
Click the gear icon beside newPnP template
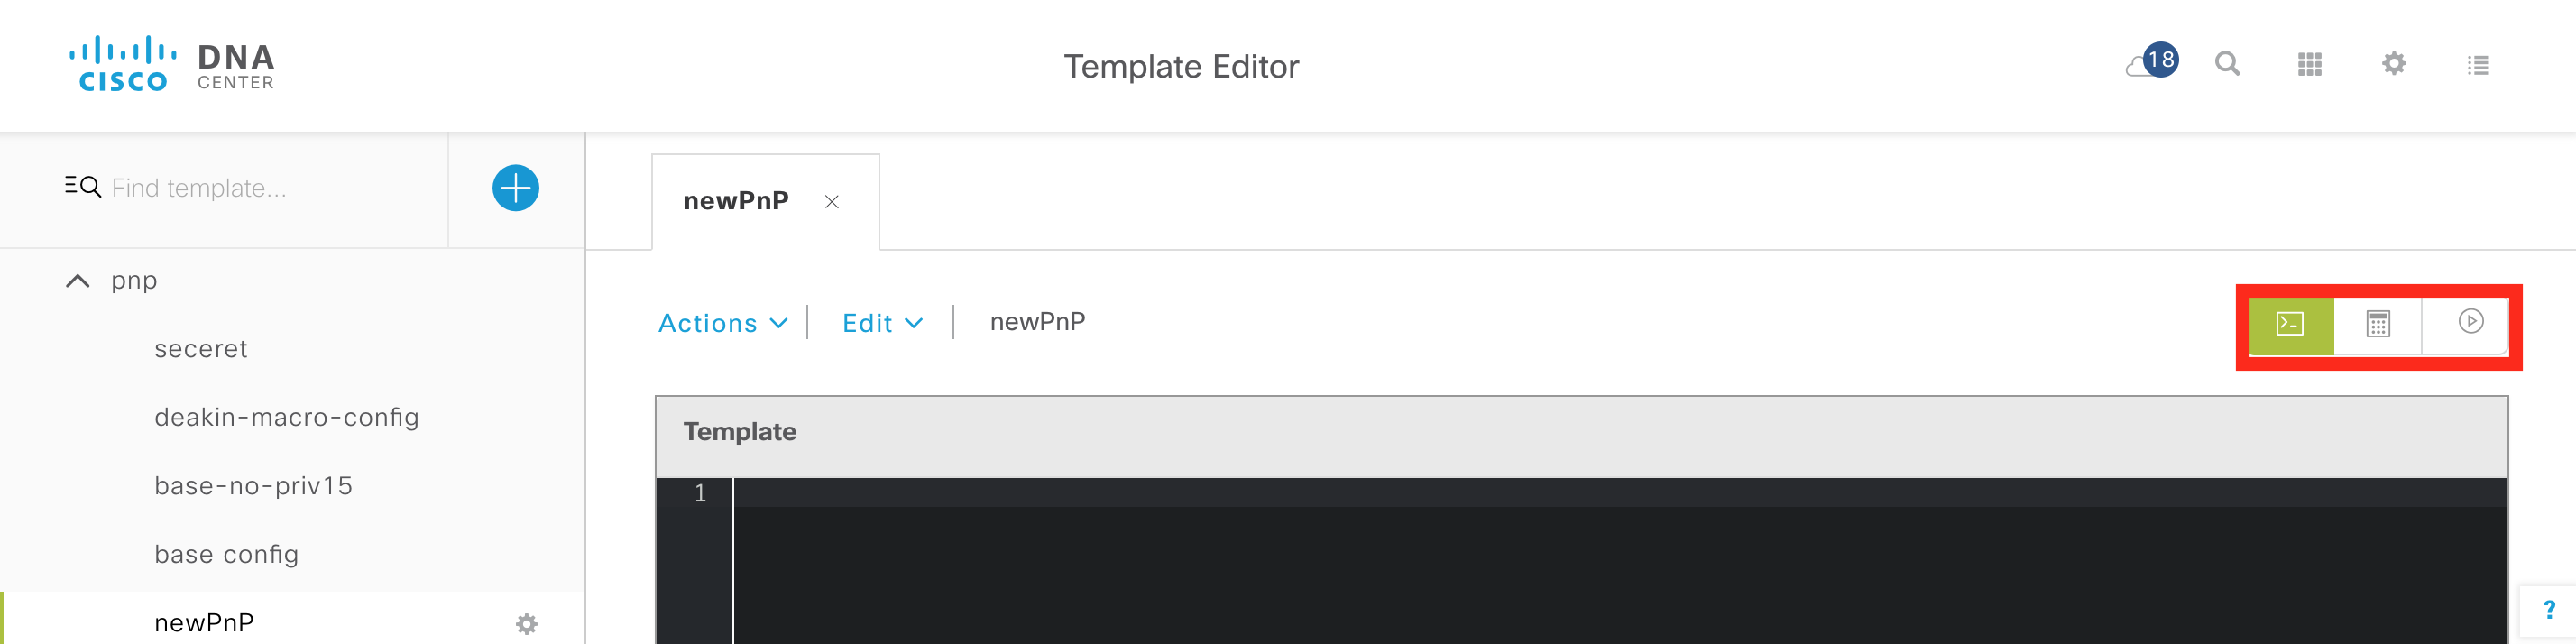(527, 624)
